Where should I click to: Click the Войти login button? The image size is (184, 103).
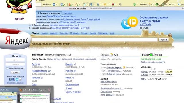(15, 72)
